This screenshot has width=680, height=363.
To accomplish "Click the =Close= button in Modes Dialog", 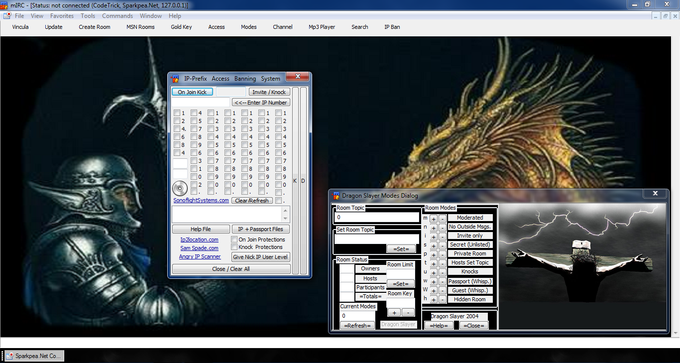I will point(473,326).
